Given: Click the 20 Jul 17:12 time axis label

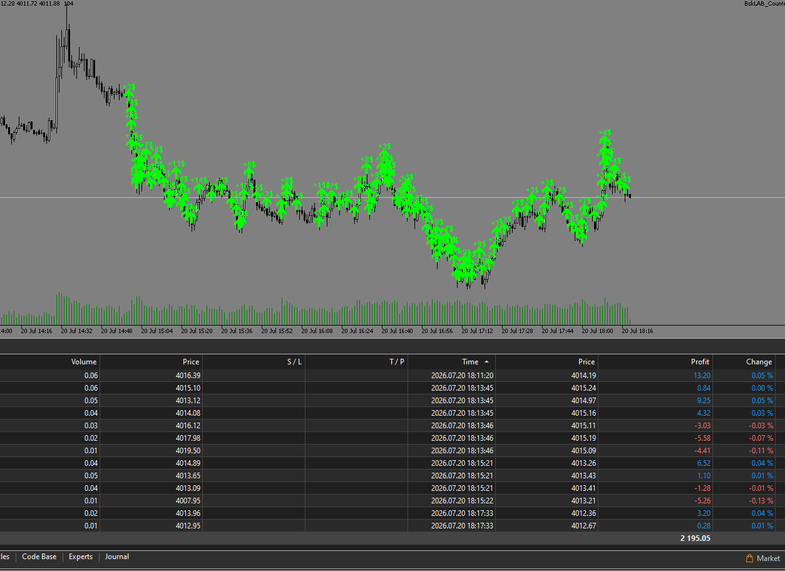Looking at the screenshot, I should tap(477, 331).
